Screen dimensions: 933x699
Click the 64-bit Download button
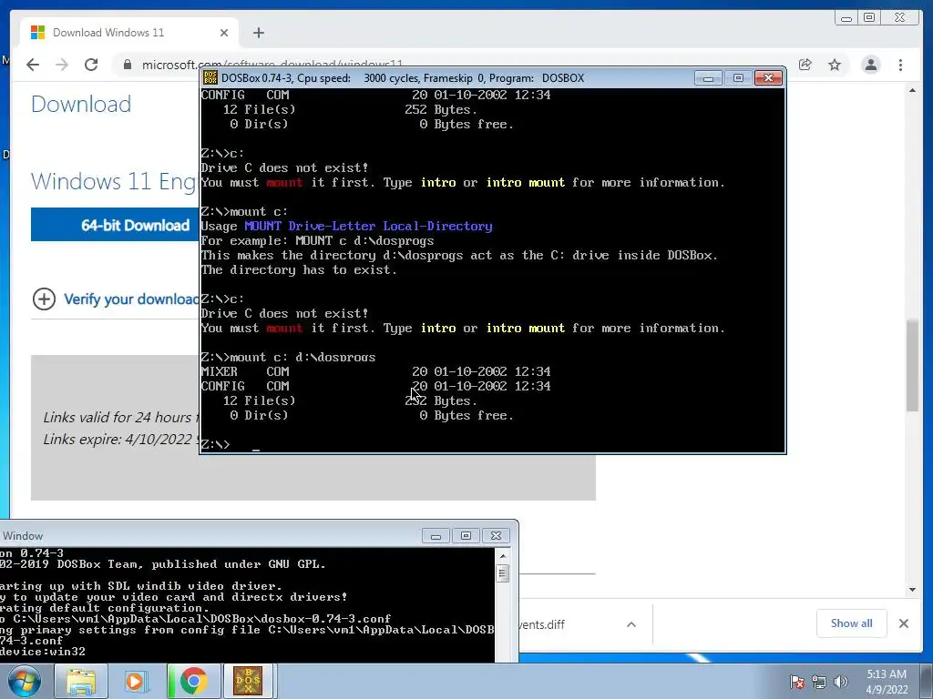pyautogui.click(x=115, y=225)
